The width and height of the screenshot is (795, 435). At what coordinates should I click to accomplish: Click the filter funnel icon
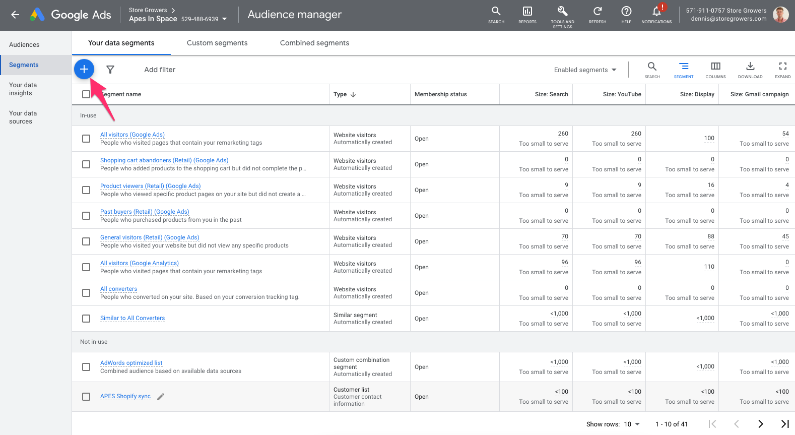coord(110,70)
